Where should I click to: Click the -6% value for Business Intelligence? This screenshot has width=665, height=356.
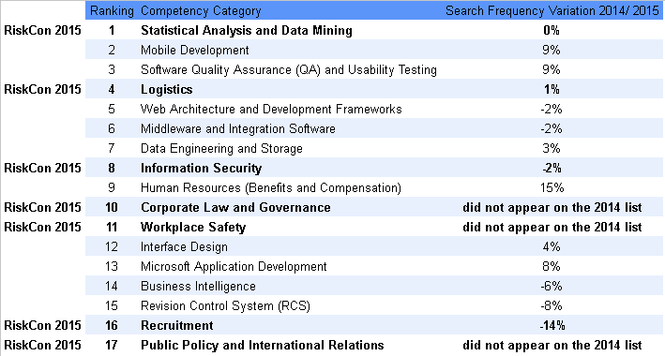552,286
